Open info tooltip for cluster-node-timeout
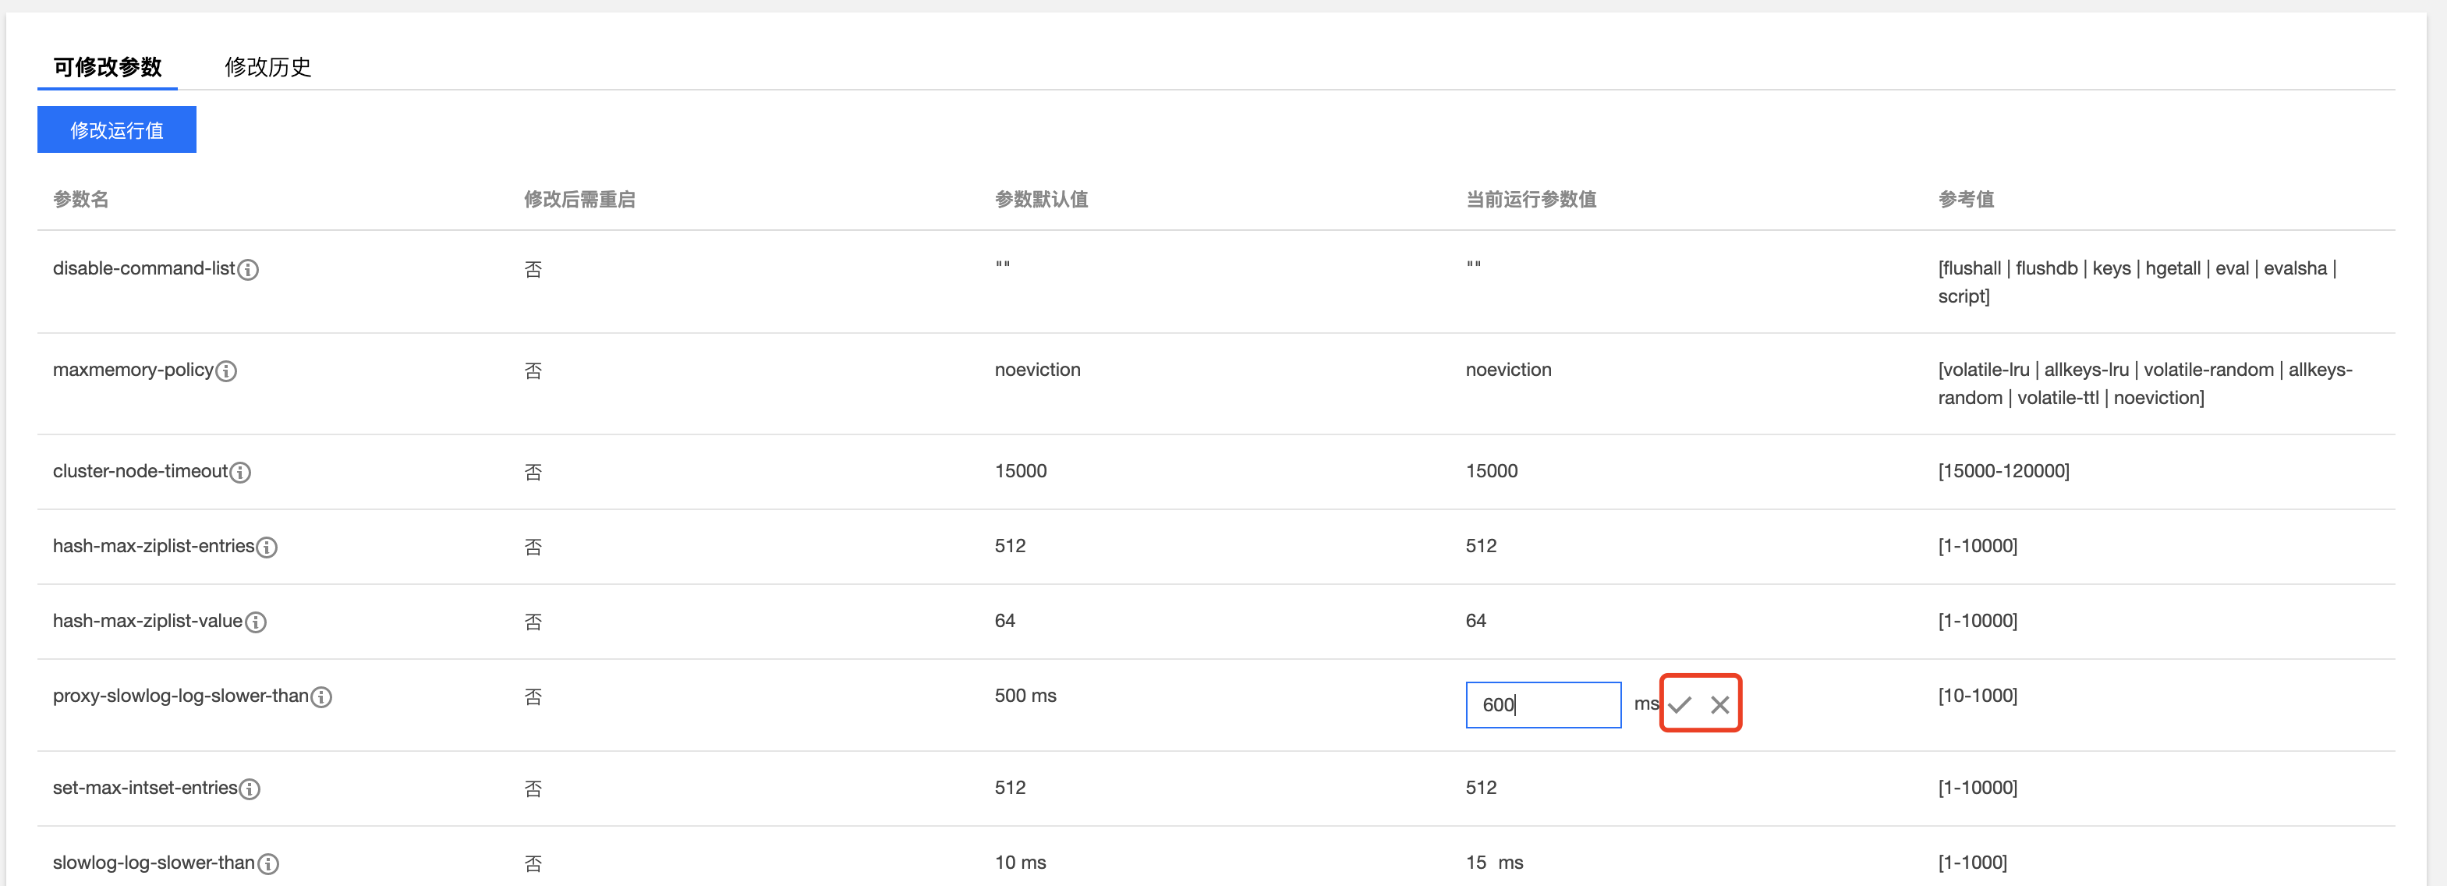The image size is (2447, 886). coord(240,472)
